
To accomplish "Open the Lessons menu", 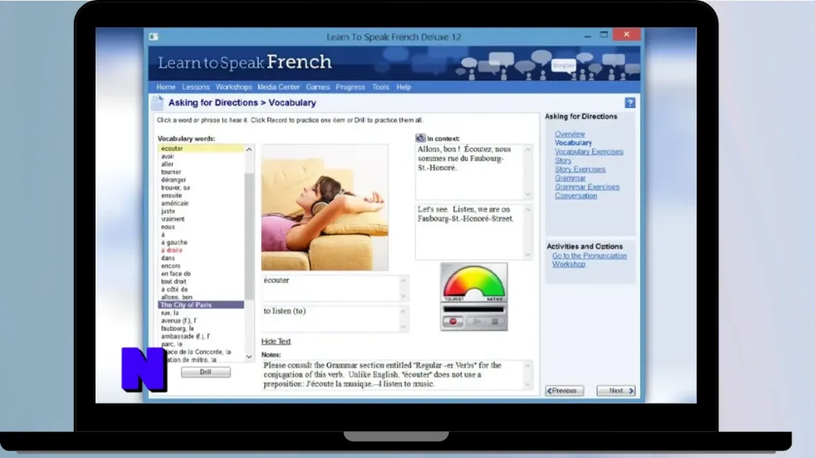I will [196, 87].
